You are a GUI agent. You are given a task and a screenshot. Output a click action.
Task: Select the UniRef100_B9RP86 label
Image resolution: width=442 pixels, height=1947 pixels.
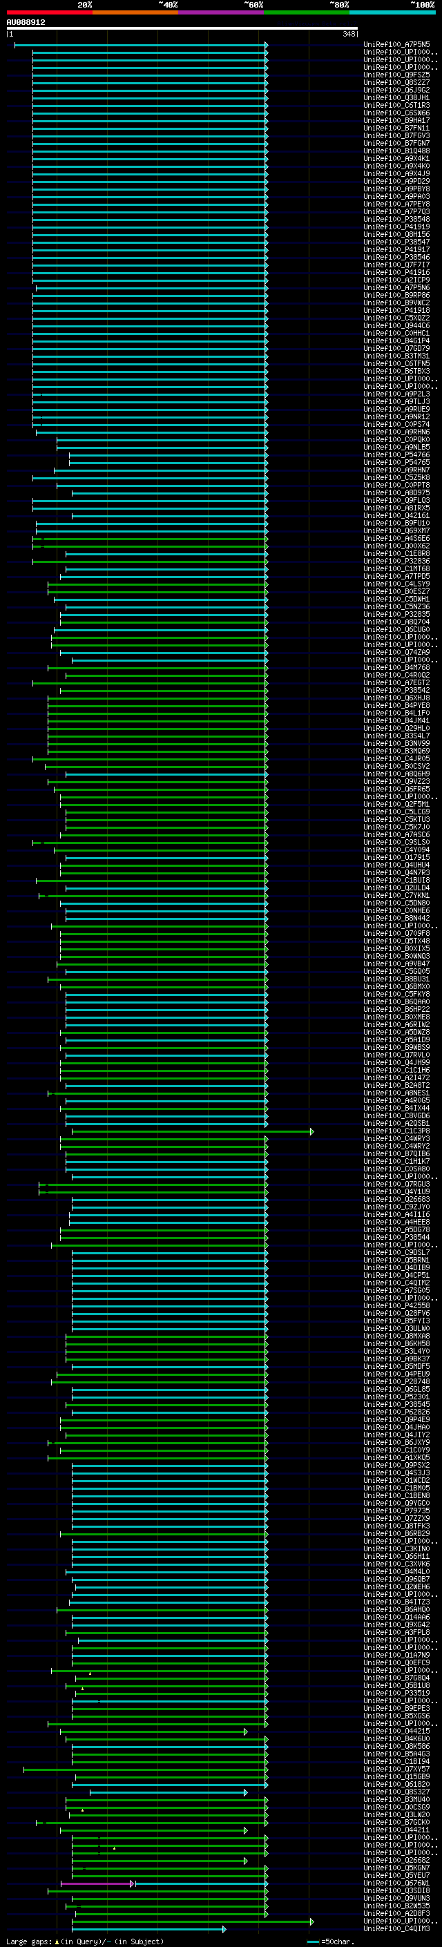point(396,295)
